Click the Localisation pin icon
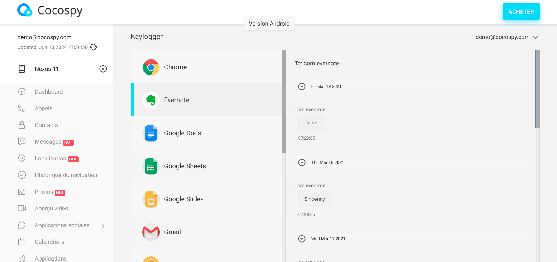Screen dimensions: 557x262 click(x=22, y=158)
